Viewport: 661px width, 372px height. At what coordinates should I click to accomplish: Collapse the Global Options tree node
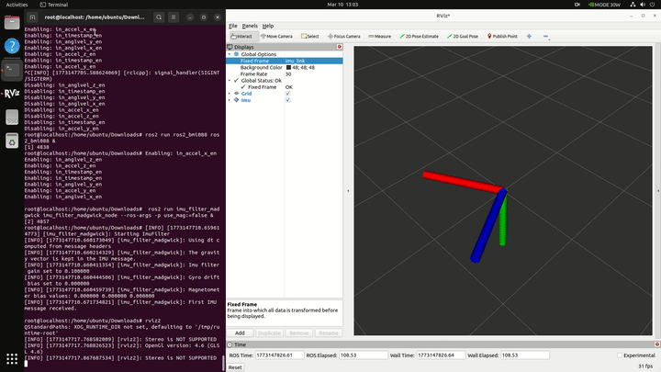point(230,54)
